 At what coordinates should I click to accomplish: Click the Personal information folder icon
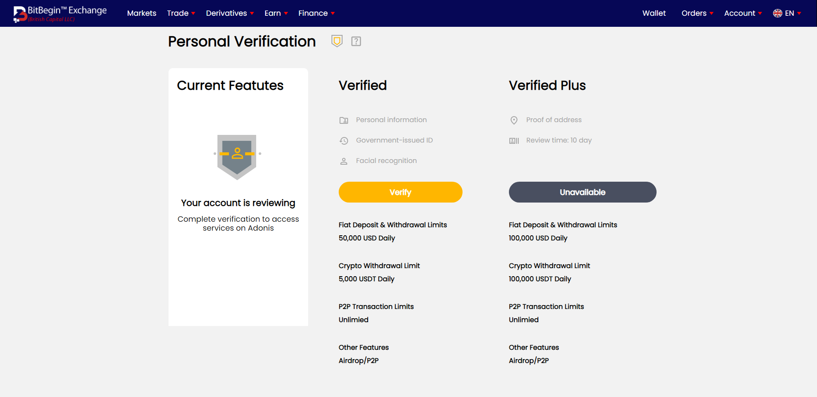[x=344, y=120]
